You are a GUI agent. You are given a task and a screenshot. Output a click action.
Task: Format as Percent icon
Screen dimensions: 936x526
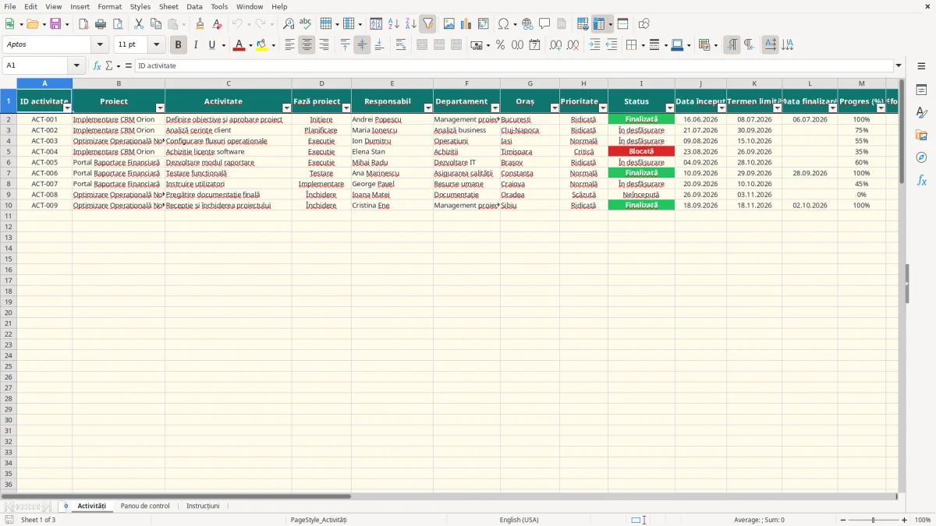tap(500, 45)
